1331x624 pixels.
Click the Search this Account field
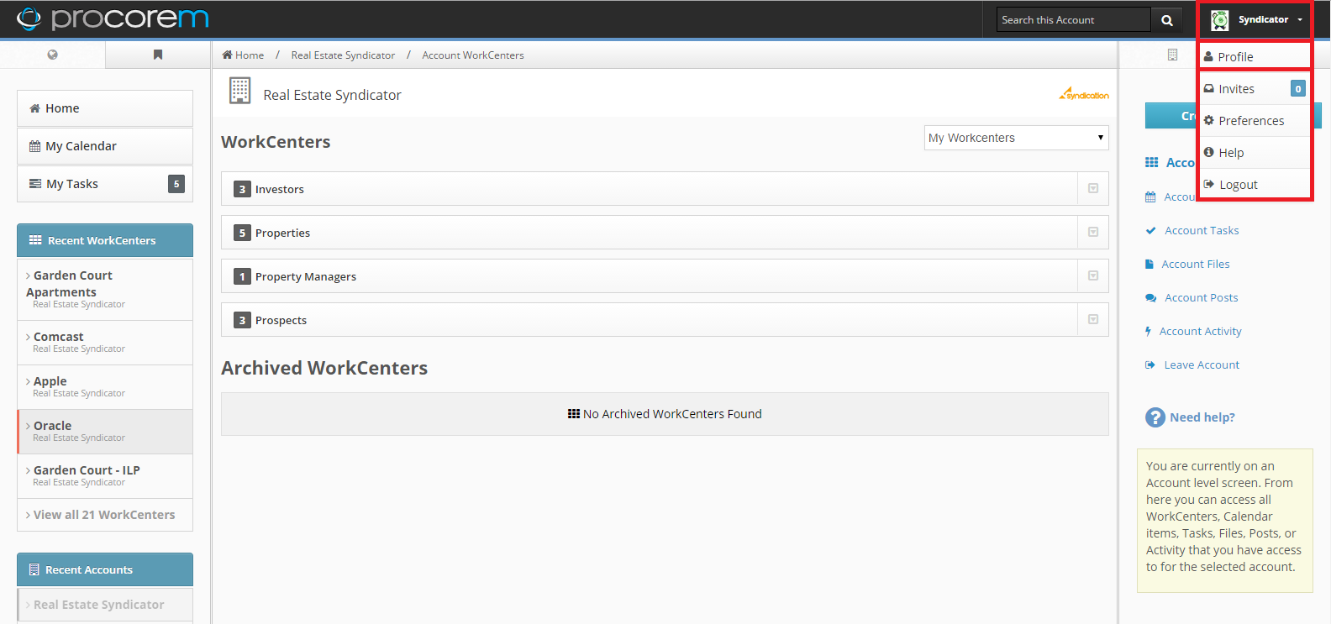tap(1073, 20)
